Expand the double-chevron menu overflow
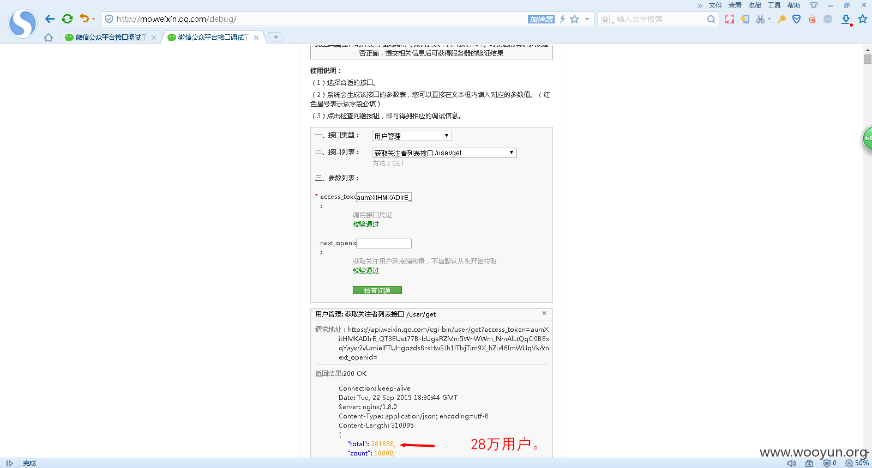 pos(700,5)
